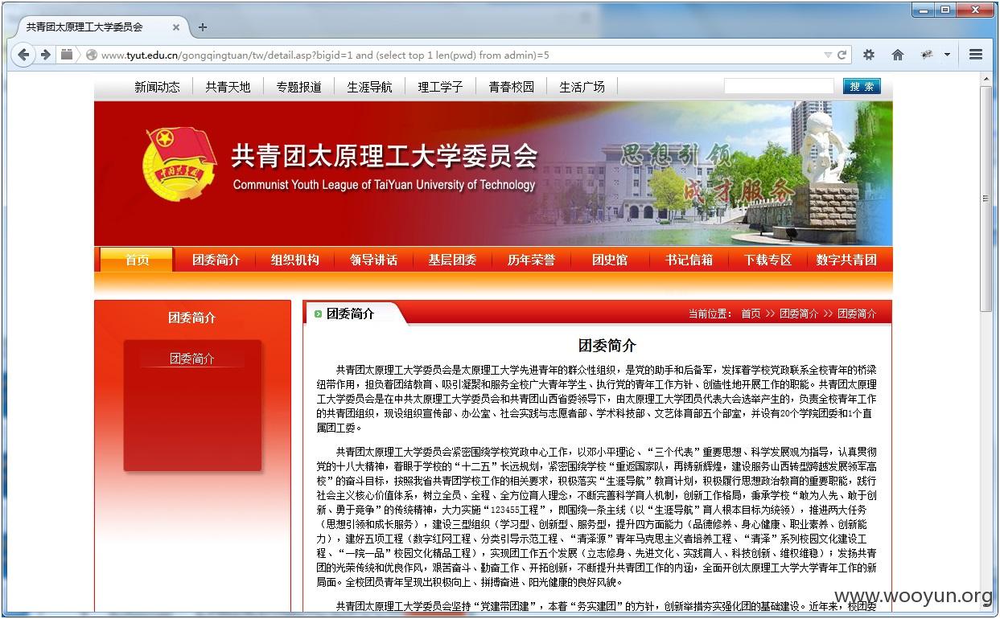Viewport: 1000px width, 619px height.
Task: Click the green arrow icon beside 团委简介 heading
Action: tap(319, 314)
